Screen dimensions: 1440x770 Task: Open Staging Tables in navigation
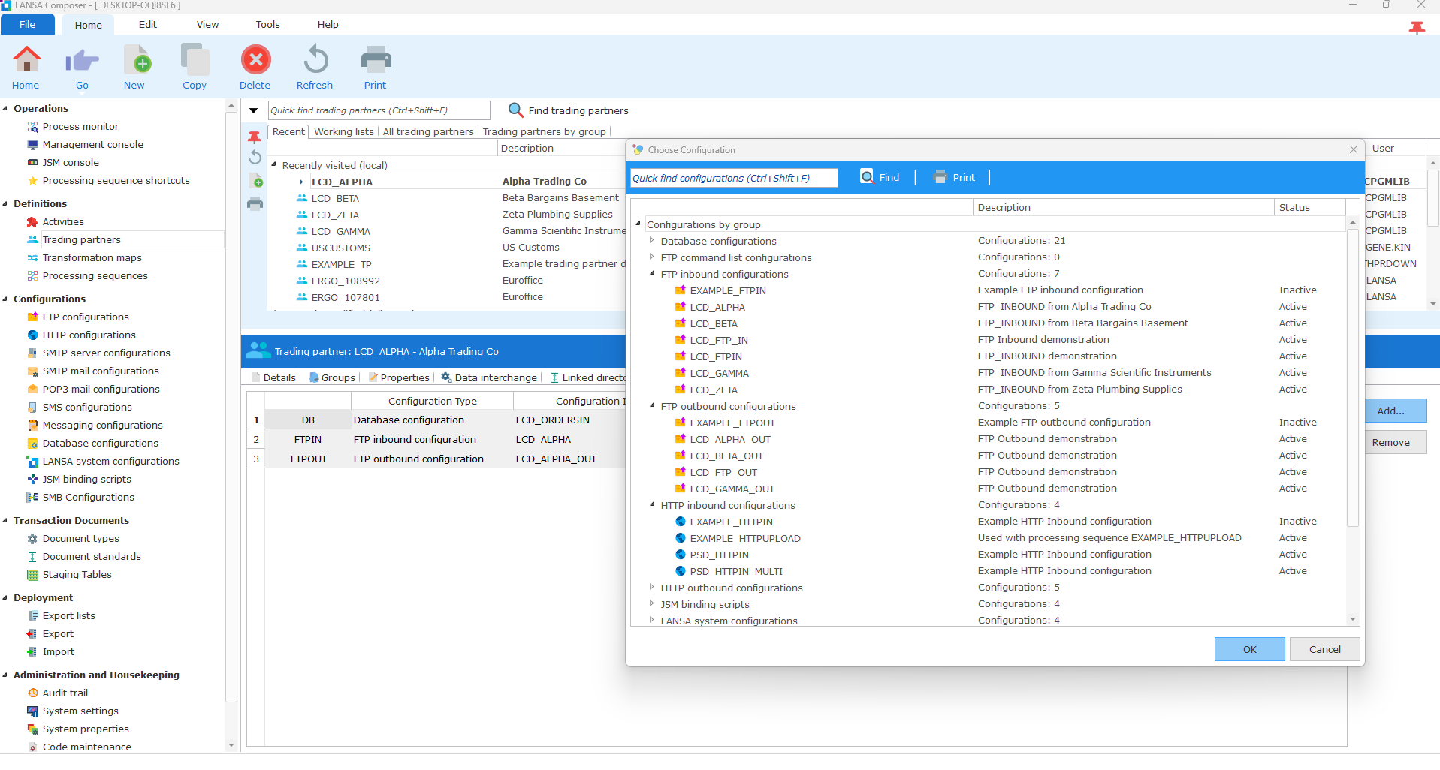(x=77, y=575)
